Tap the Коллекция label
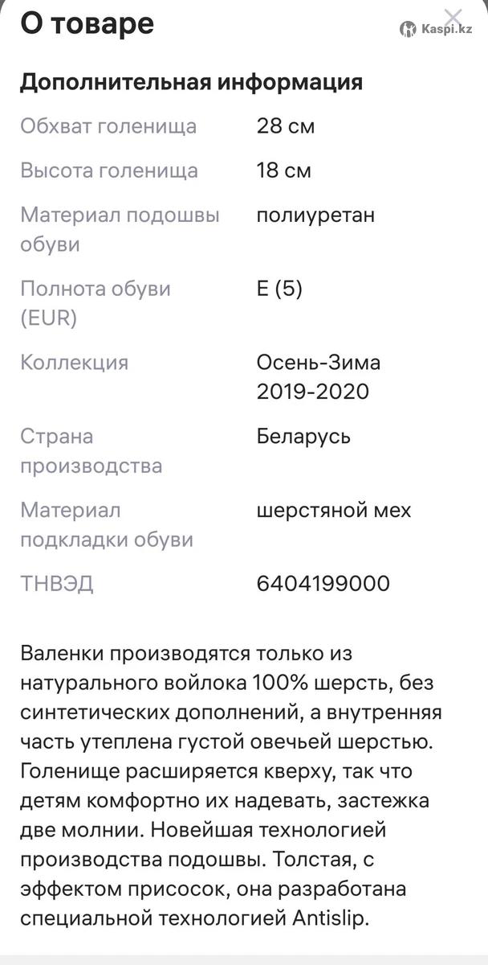488x965 pixels. 74,362
